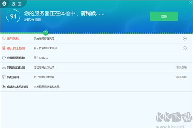Viewport: 193px width, 129px height.
Task: Click the shield logo icon at top-left
Action: tap(4, 4)
